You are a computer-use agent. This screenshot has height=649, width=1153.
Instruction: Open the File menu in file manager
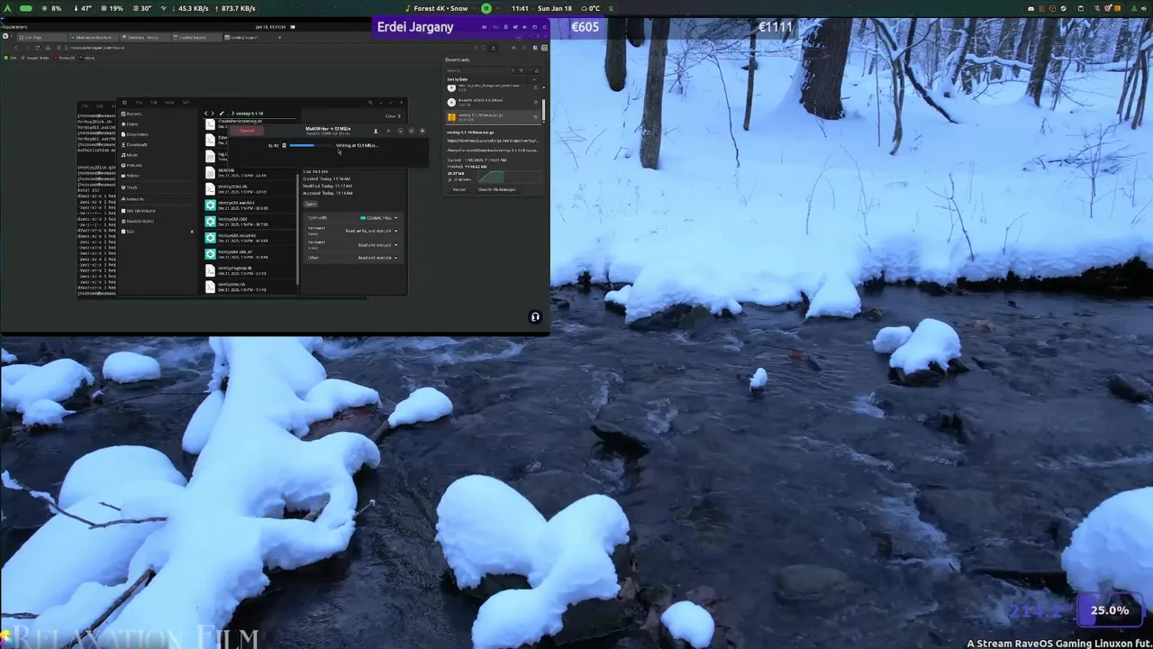click(139, 102)
